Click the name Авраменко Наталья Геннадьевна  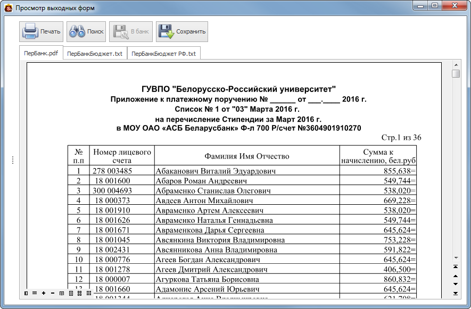click(x=214, y=220)
